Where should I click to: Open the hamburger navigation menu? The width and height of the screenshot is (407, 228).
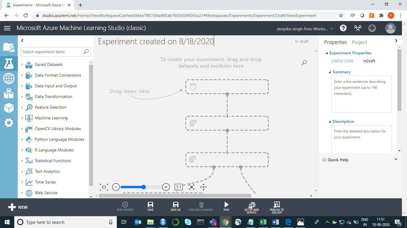(7, 28)
